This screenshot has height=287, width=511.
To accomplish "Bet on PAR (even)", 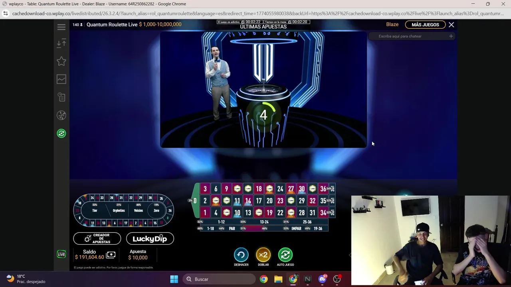I will tap(232, 229).
